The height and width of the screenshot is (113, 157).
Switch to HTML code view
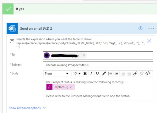click(148, 74)
